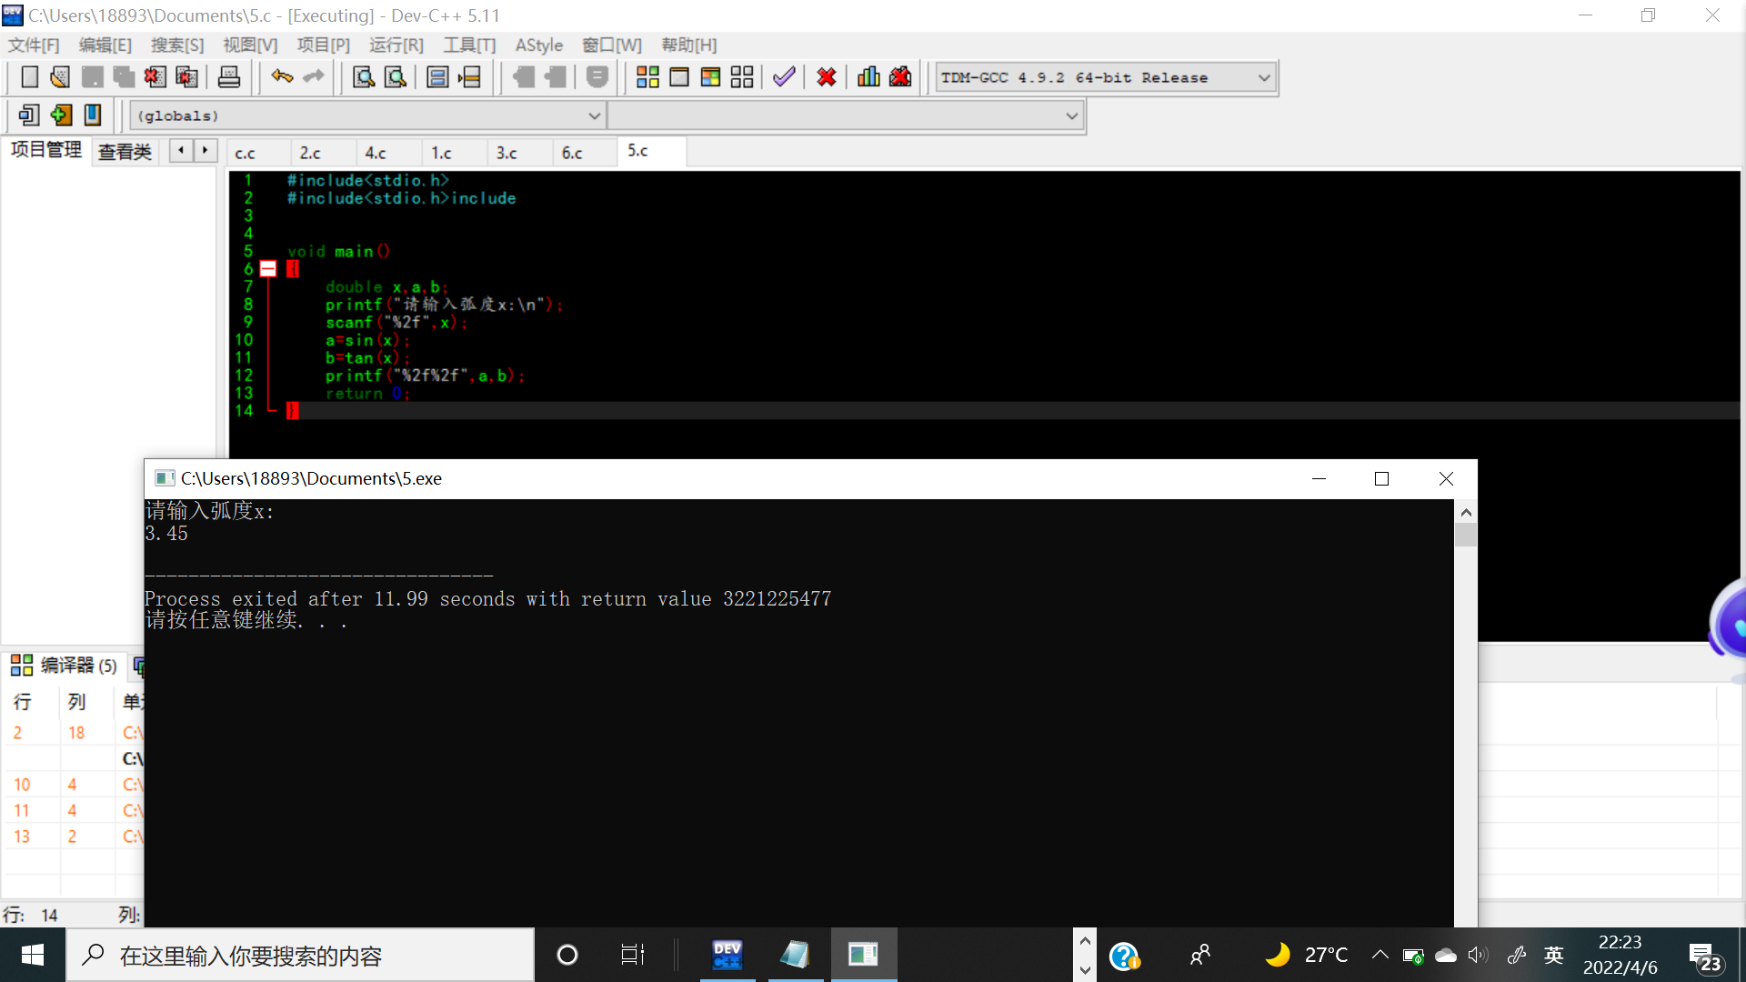The width and height of the screenshot is (1746, 982).
Task: Select compiler error row for line 10
Action: click(73, 785)
